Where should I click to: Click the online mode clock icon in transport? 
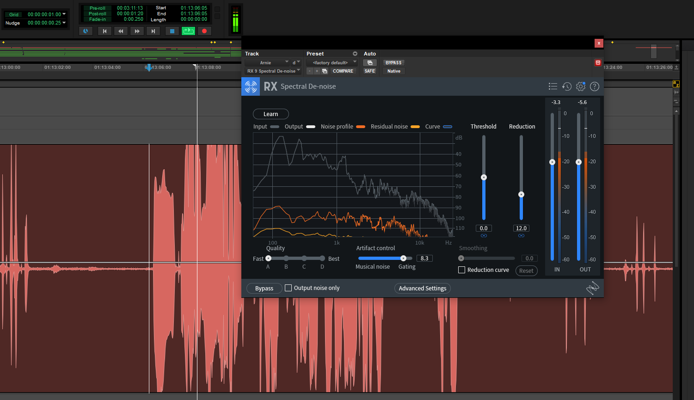click(x=86, y=31)
